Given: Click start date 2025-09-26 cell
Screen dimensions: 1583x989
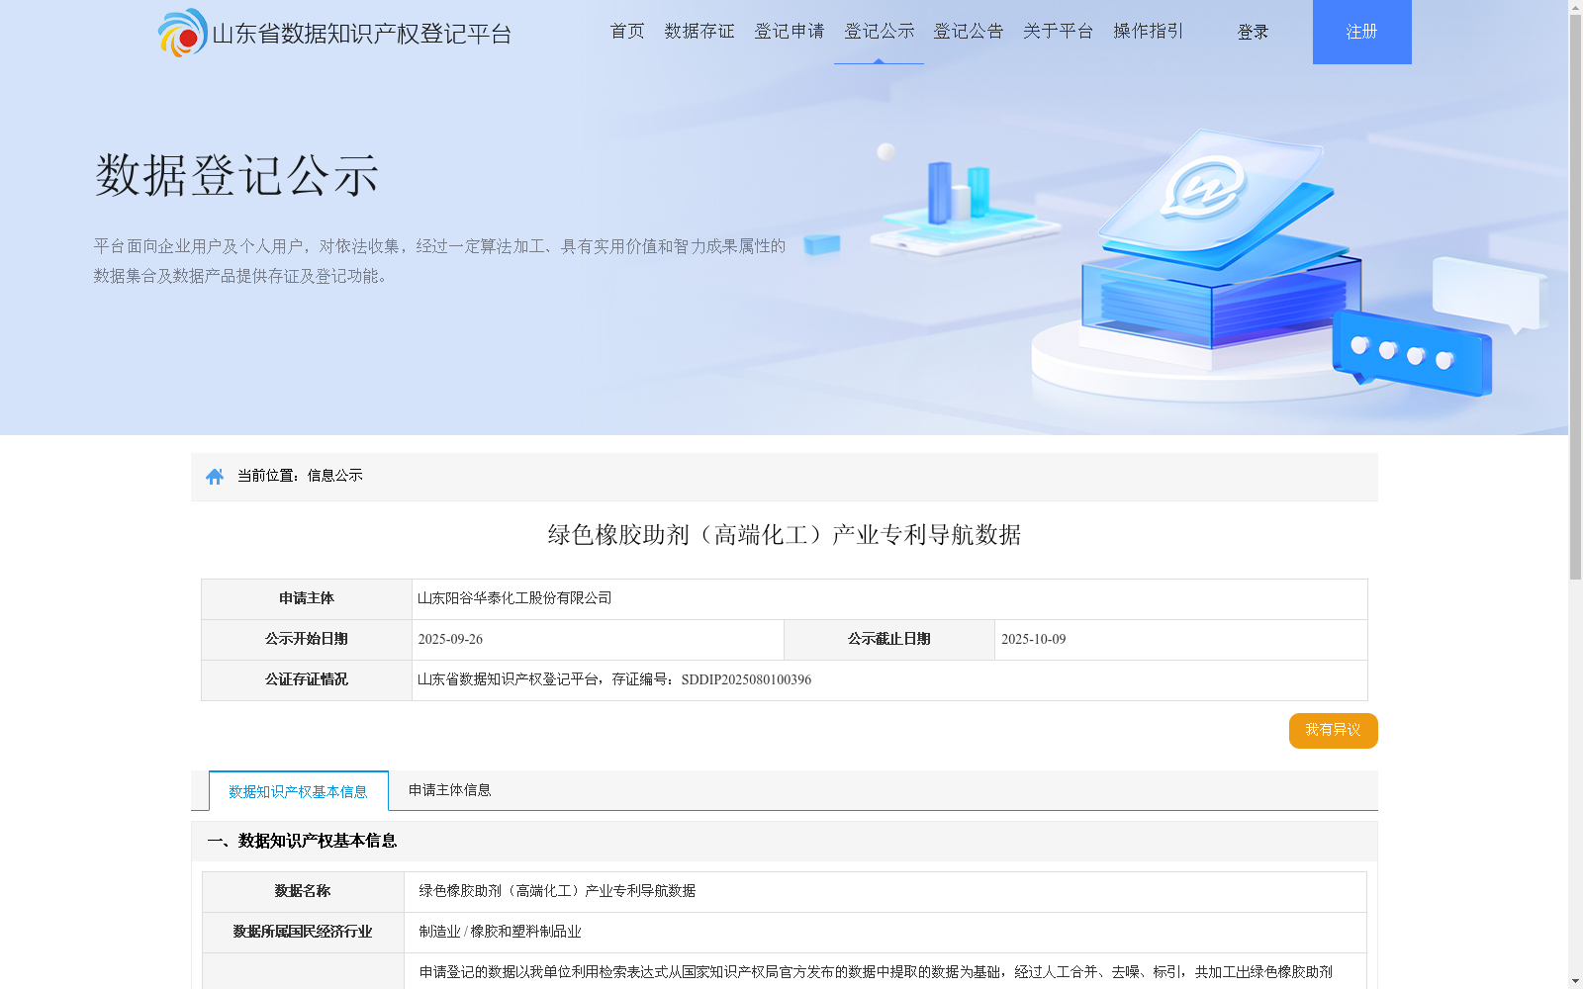Looking at the screenshot, I should click(x=598, y=640).
